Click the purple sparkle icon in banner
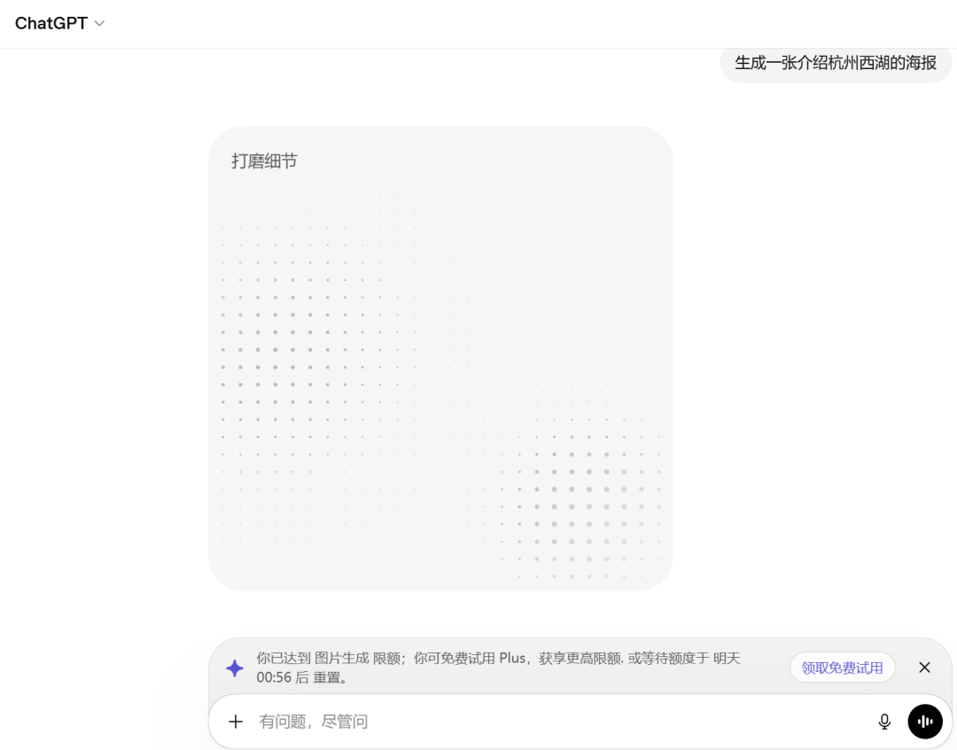The height and width of the screenshot is (750, 957). [235, 668]
